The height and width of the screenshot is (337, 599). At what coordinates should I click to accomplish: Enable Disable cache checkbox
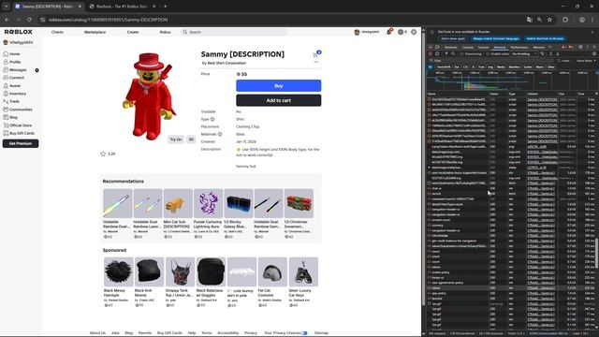coord(488,54)
